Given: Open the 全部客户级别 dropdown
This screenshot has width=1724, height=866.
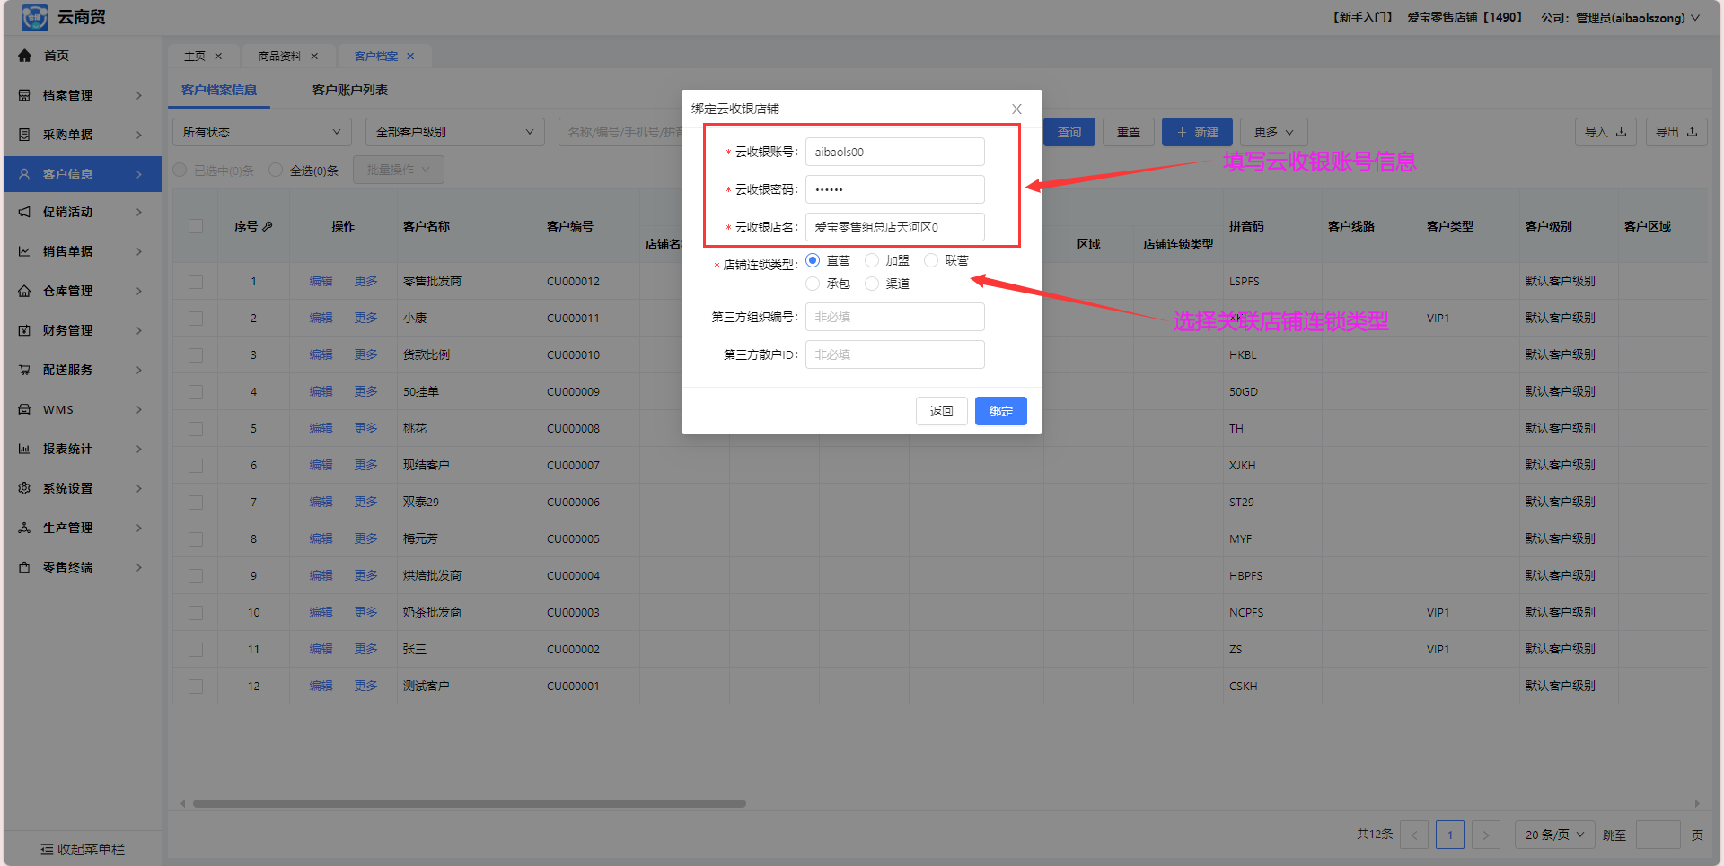Looking at the screenshot, I should 455,132.
